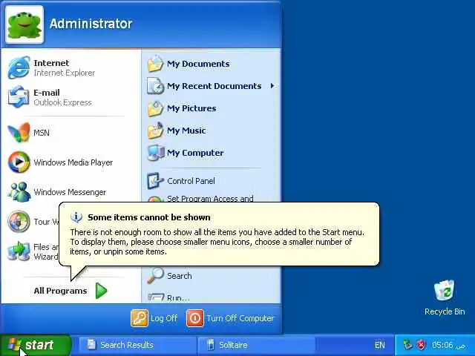Expand My Recent Documents submenu arrow
This screenshot has height=356, width=475.
coord(272,86)
